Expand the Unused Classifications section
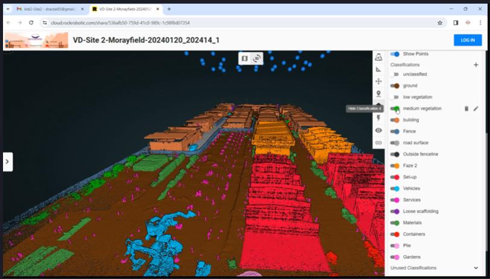Viewport: 490px width, 279px height. tap(476, 268)
